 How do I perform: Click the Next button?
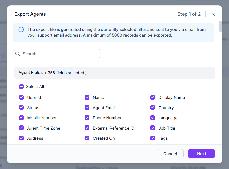click(x=201, y=154)
